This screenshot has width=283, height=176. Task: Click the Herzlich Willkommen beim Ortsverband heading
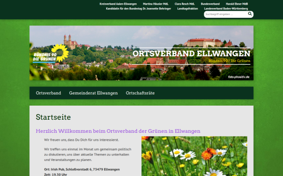pos(118,131)
